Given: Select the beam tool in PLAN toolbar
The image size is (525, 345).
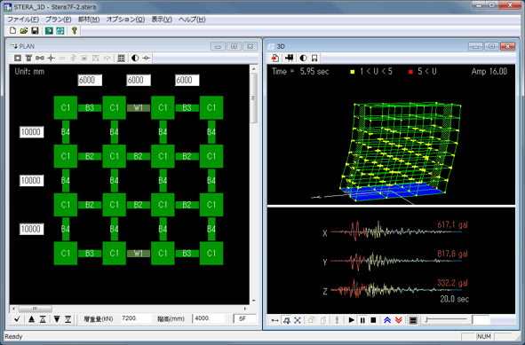Looking at the screenshot, I should [28, 59].
